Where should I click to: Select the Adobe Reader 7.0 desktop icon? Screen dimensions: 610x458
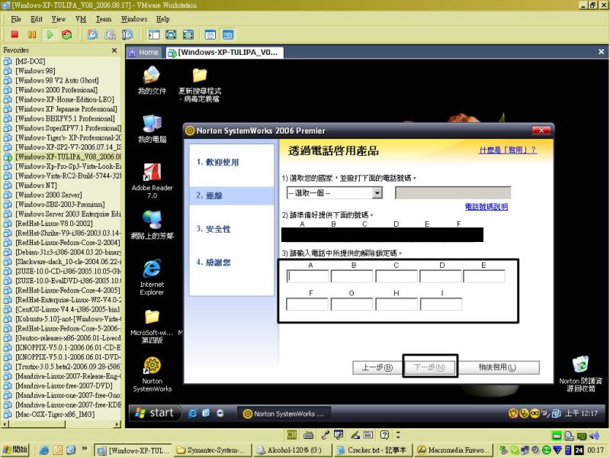coord(152,181)
